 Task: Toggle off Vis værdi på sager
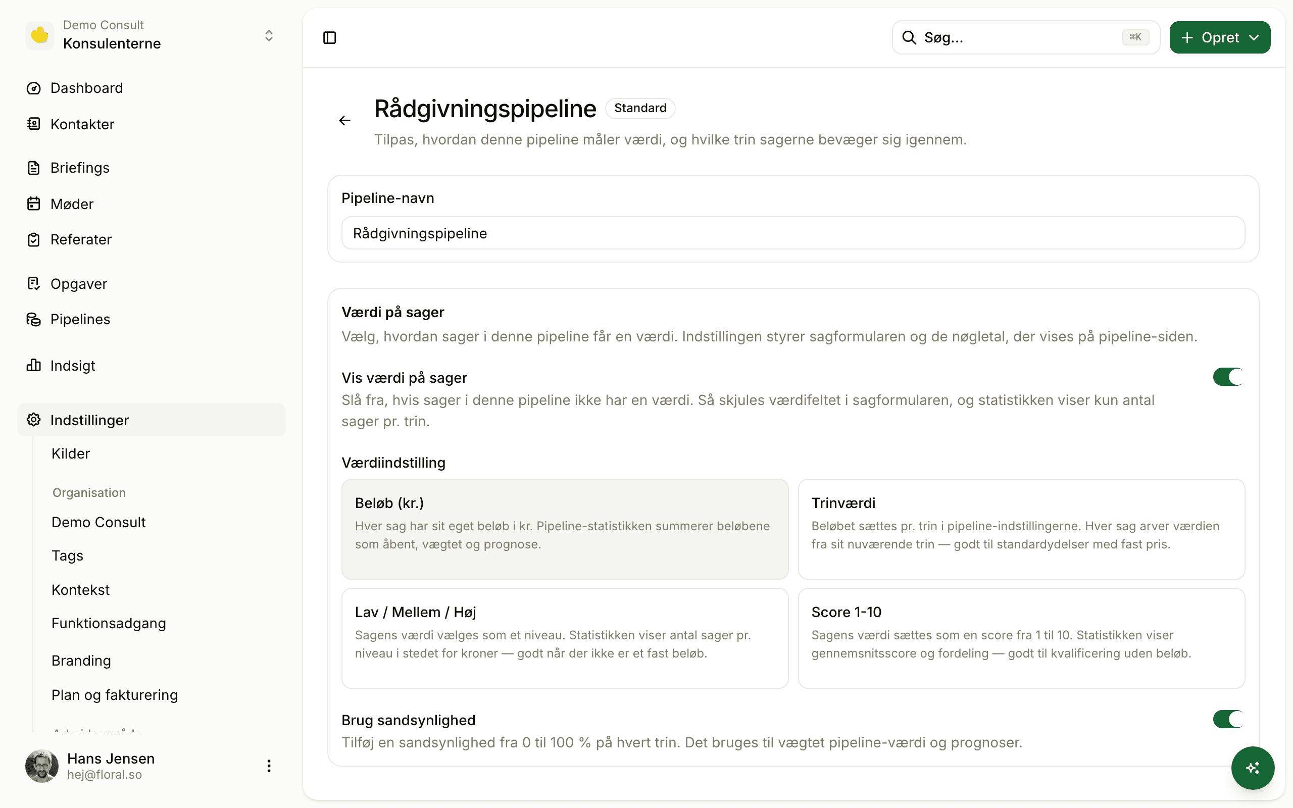[x=1228, y=377]
